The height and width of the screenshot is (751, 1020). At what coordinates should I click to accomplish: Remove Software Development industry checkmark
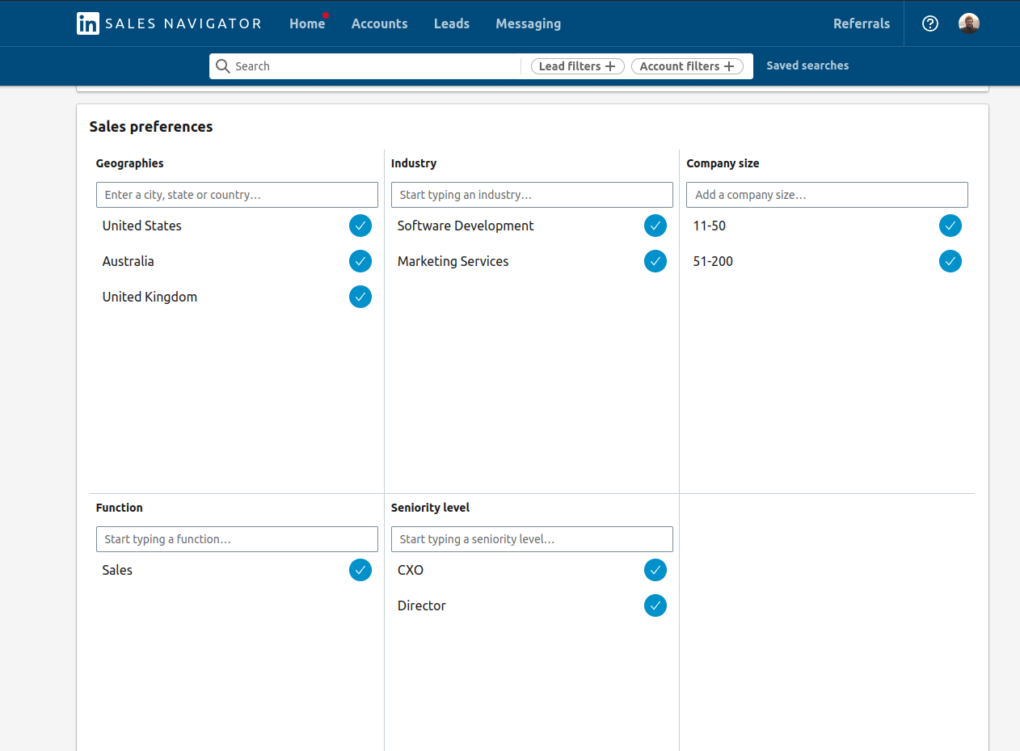[655, 226]
